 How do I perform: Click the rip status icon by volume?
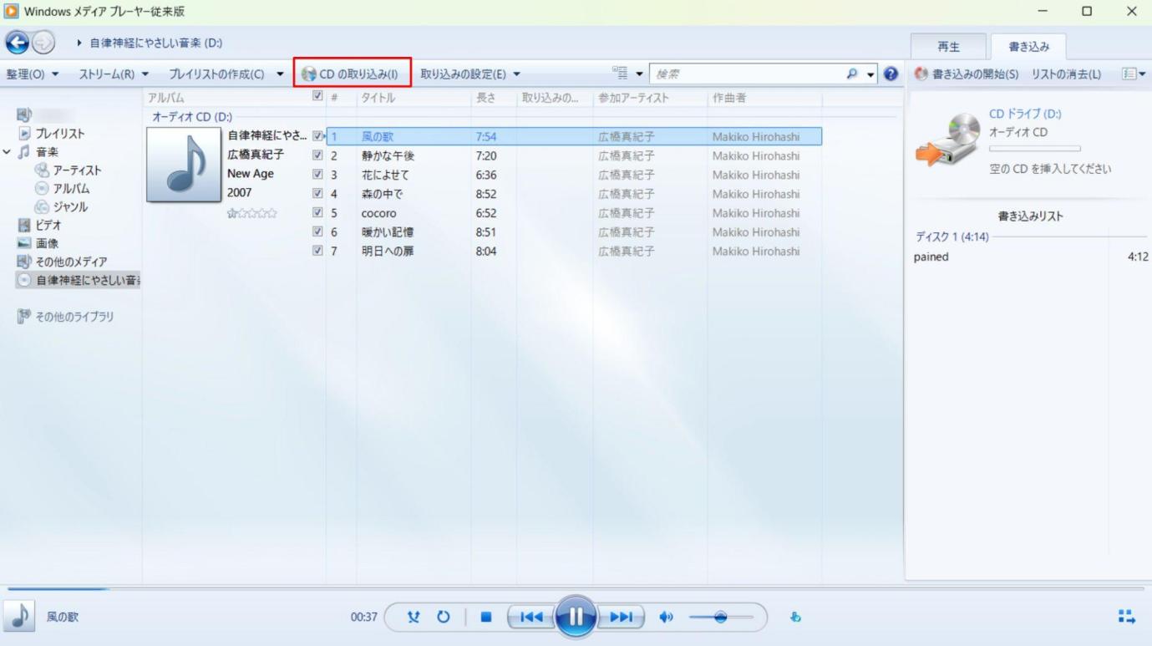click(796, 618)
